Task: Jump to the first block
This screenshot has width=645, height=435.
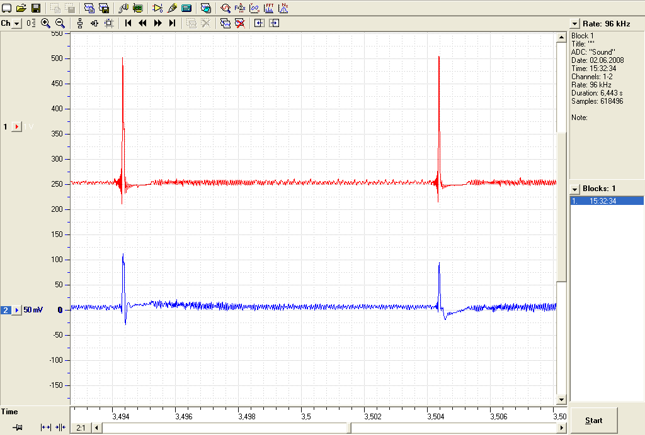Action: (x=128, y=23)
